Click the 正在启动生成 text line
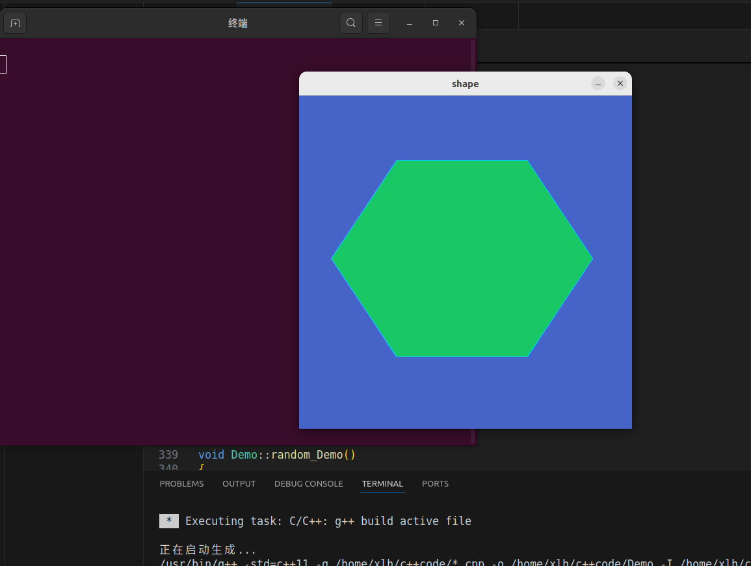 coord(207,549)
